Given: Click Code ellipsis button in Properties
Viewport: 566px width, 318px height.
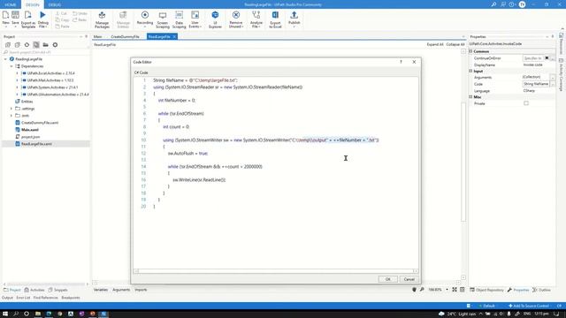Looking at the screenshot, I should pyautogui.click(x=552, y=84).
